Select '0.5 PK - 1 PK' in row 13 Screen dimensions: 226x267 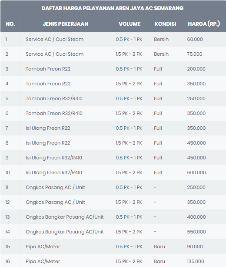(x=129, y=217)
